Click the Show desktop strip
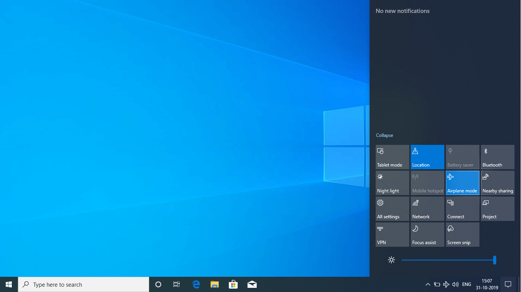This screenshot has width=521, height=292. pos(519,284)
